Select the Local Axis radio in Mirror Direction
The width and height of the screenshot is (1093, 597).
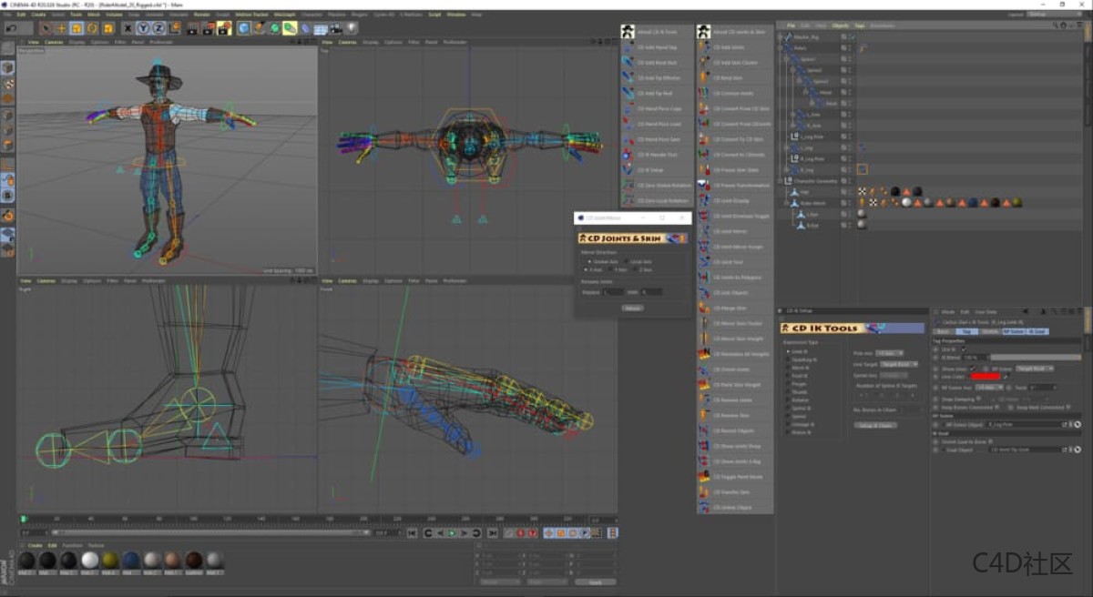click(627, 262)
